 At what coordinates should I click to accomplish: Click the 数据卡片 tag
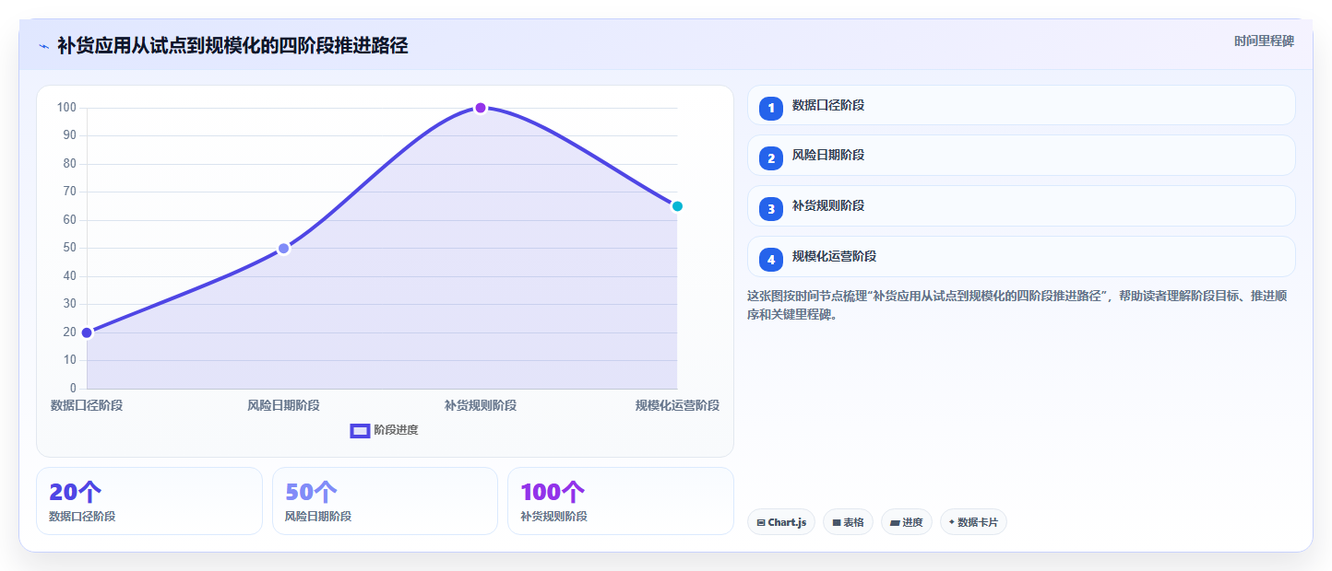point(973,522)
